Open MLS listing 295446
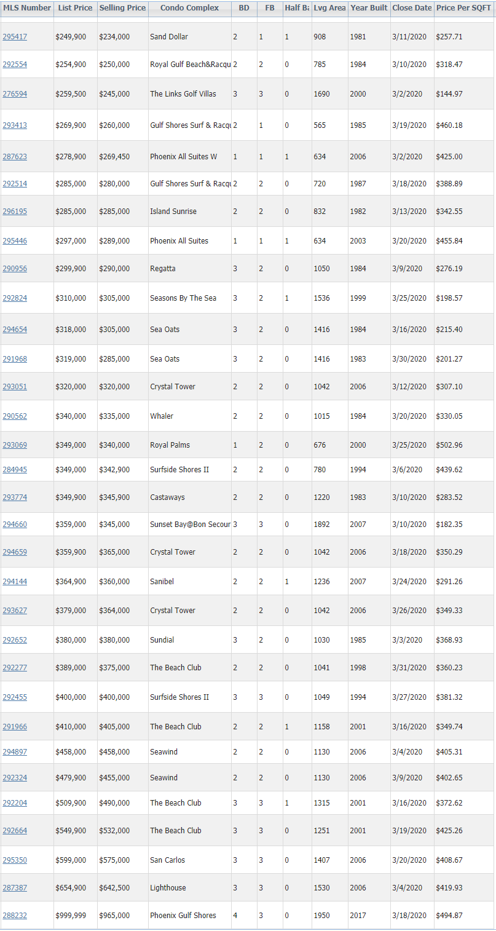Viewport: 496px width, 931px height. (15, 241)
